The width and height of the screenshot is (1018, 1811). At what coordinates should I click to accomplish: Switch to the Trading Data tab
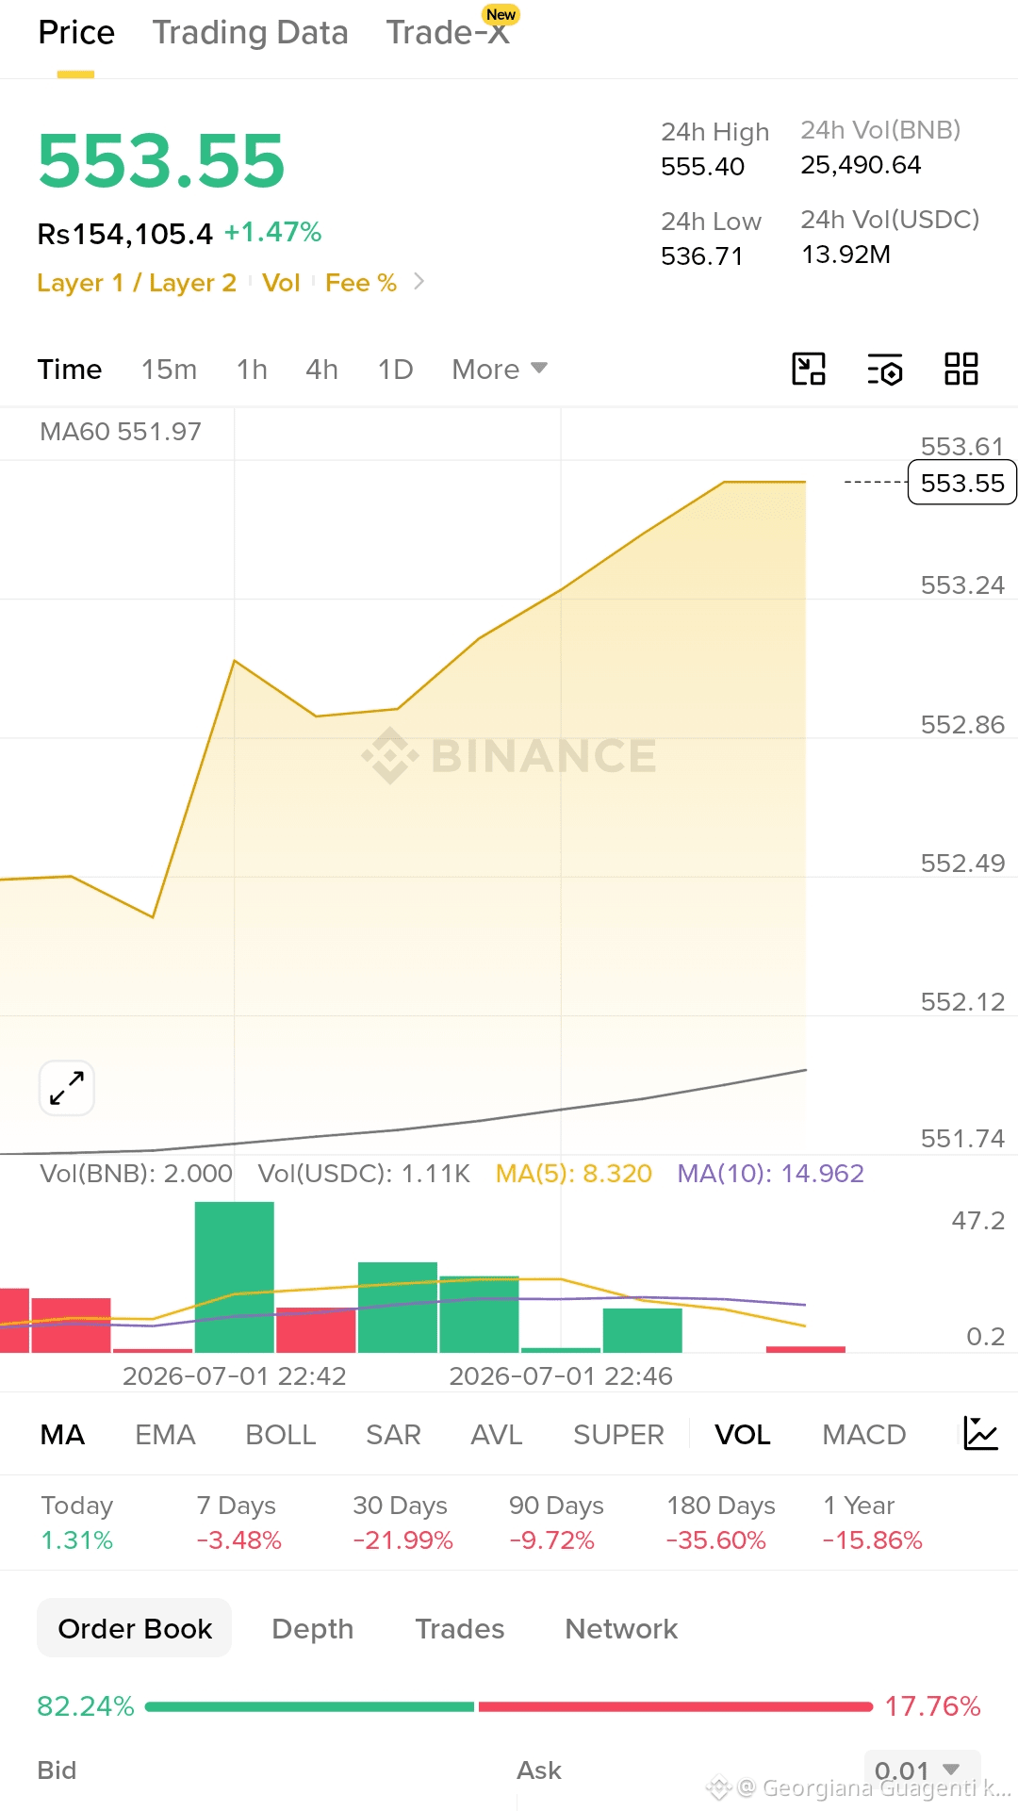coord(251,33)
